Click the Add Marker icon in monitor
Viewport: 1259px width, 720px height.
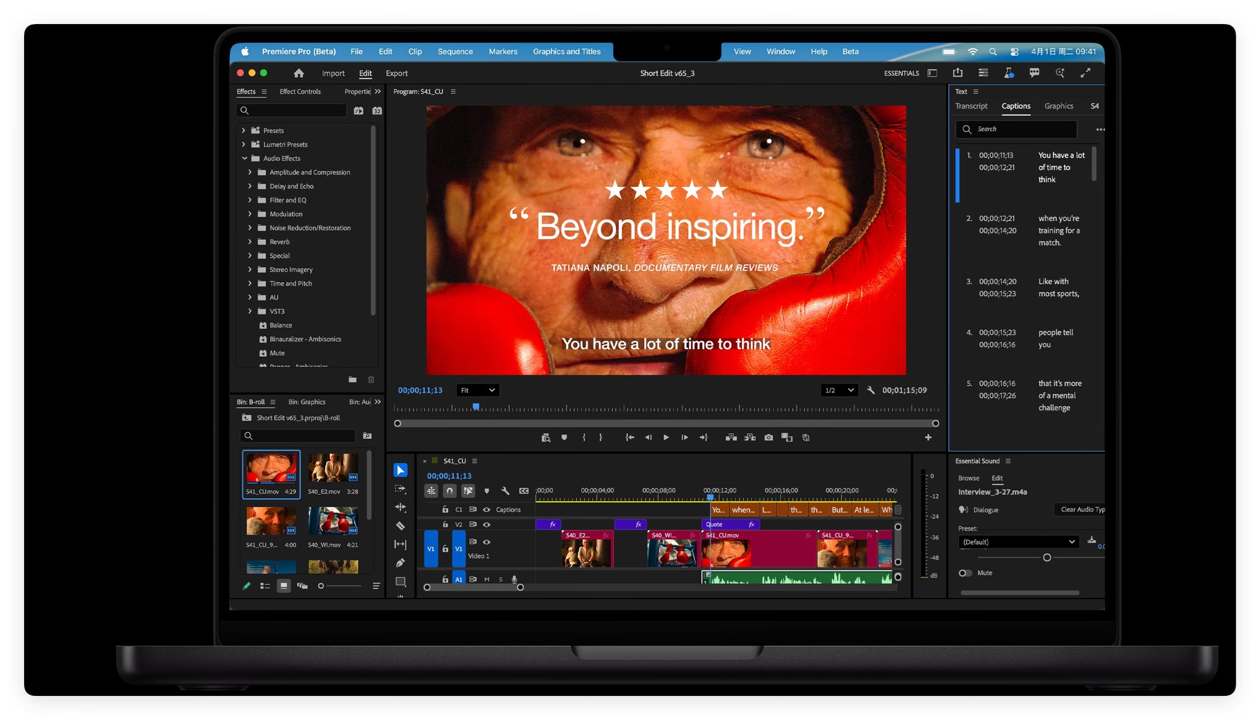564,437
